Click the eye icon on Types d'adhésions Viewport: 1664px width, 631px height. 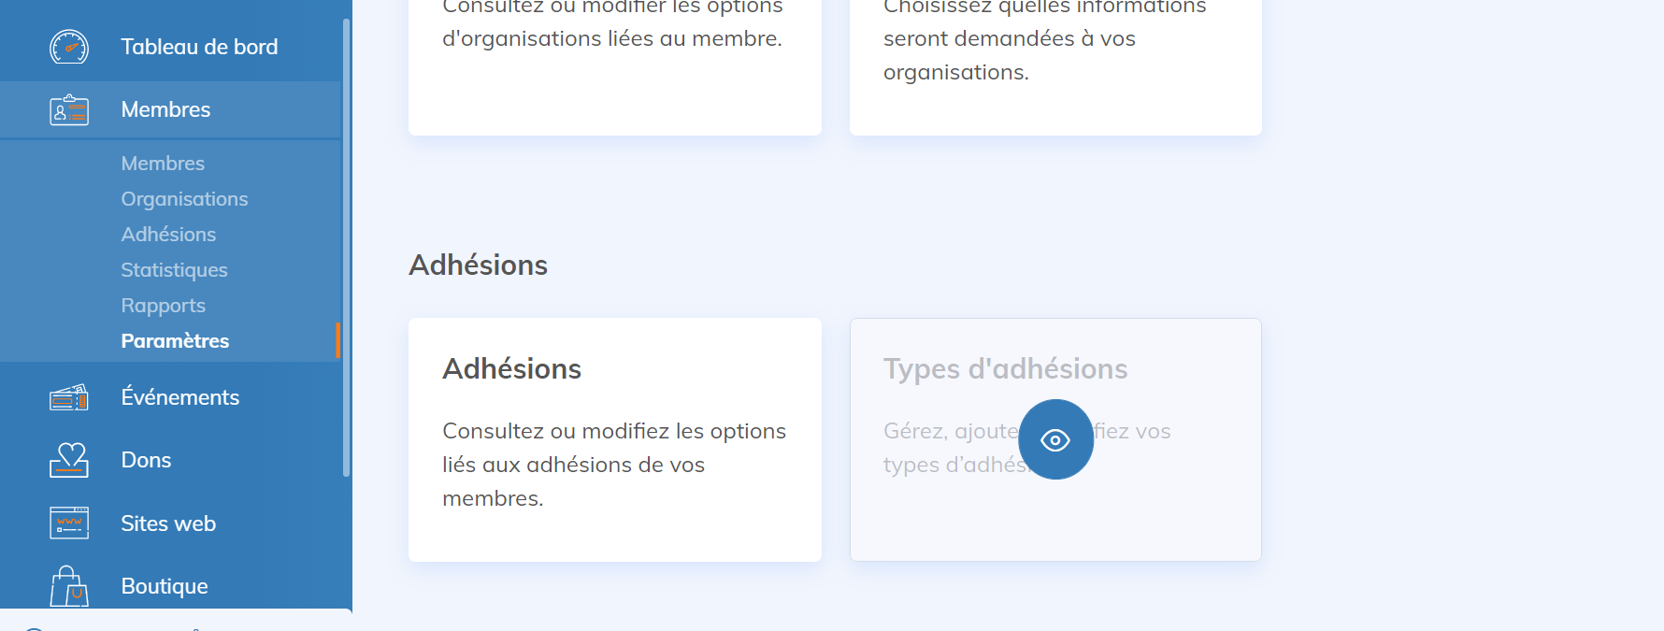[x=1055, y=439]
